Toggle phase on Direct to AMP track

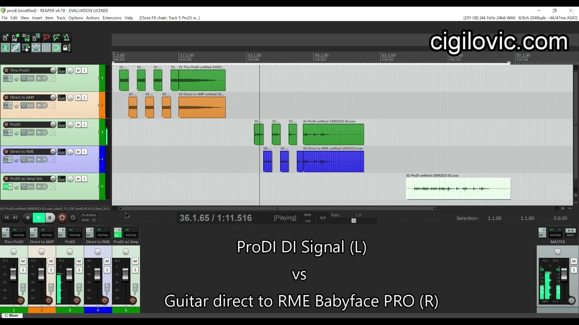point(16,105)
